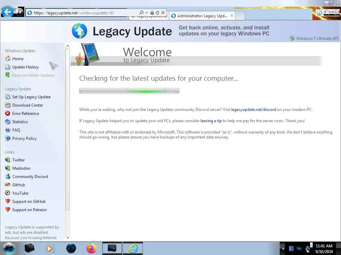Visit legacyupdate.net/discord link
Viewport: 341px width, 255px height.
click(x=253, y=110)
